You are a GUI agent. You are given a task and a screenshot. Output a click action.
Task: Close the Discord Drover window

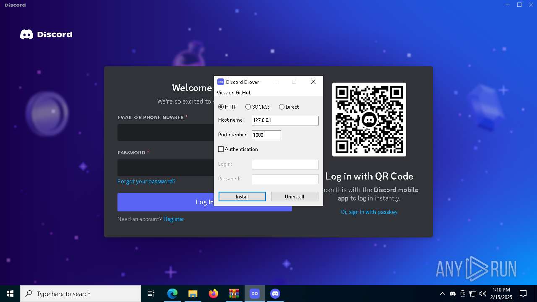(313, 82)
